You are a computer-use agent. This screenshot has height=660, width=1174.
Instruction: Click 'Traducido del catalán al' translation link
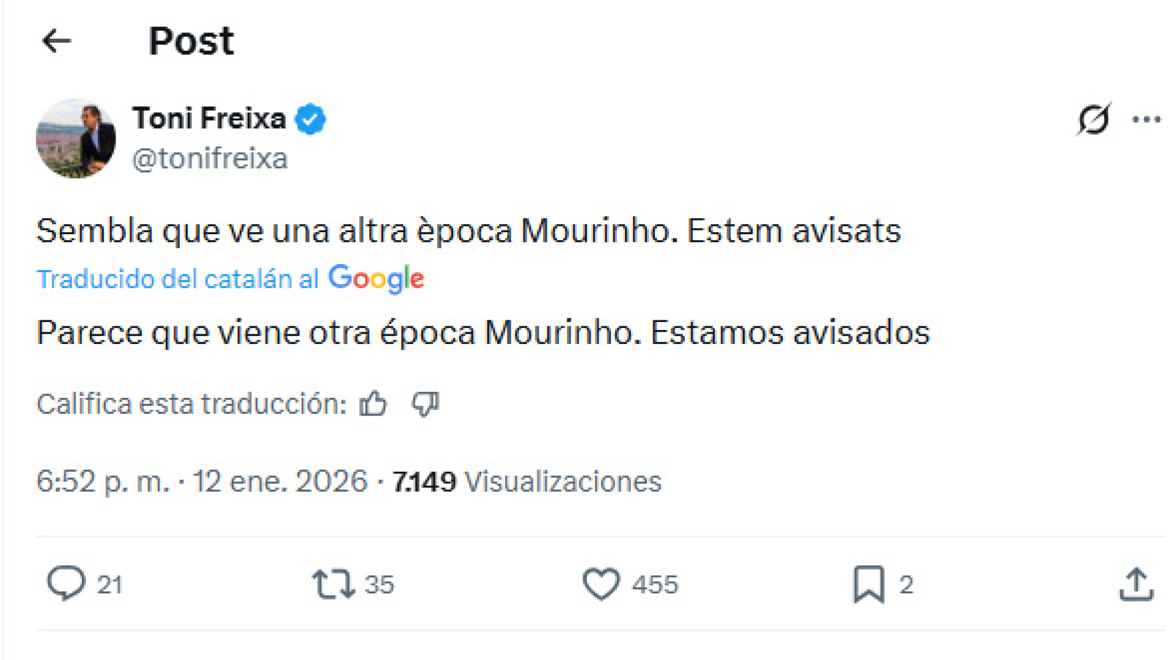tap(177, 279)
